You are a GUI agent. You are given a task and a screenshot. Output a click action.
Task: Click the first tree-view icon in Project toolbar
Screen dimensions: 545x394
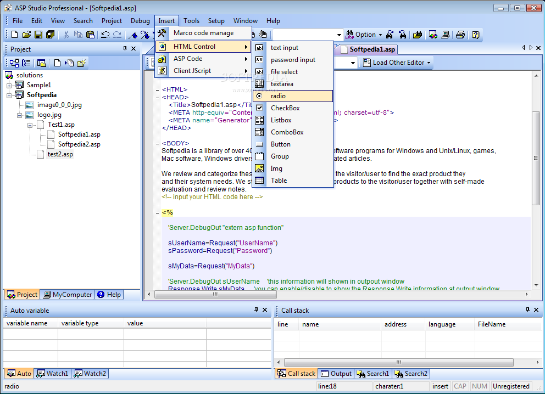point(14,63)
